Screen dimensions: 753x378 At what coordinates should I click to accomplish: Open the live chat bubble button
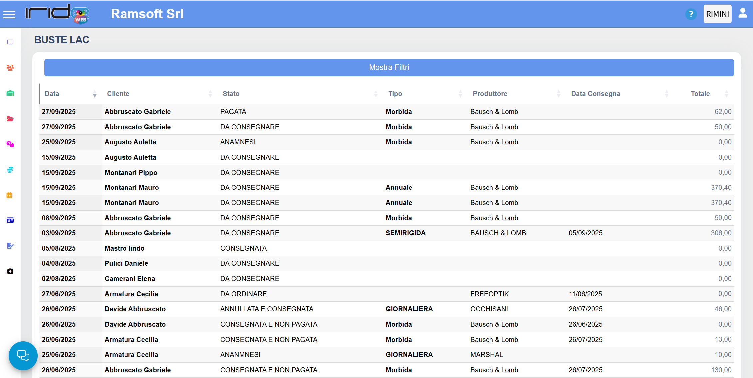(23, 355)
